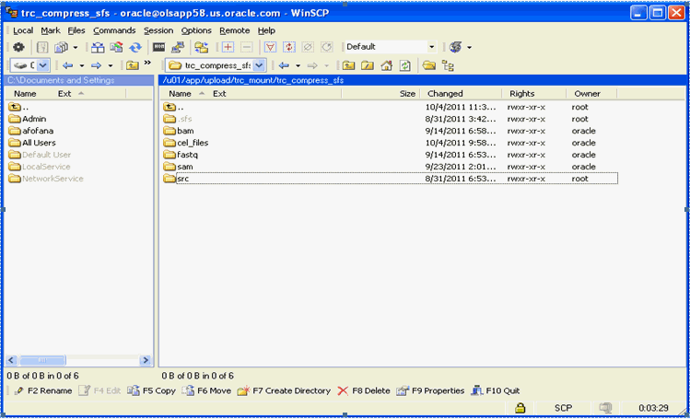Open Preferences via the gear icon
Viewport: 690px width, 419px height.
click(x=18, y=47)
